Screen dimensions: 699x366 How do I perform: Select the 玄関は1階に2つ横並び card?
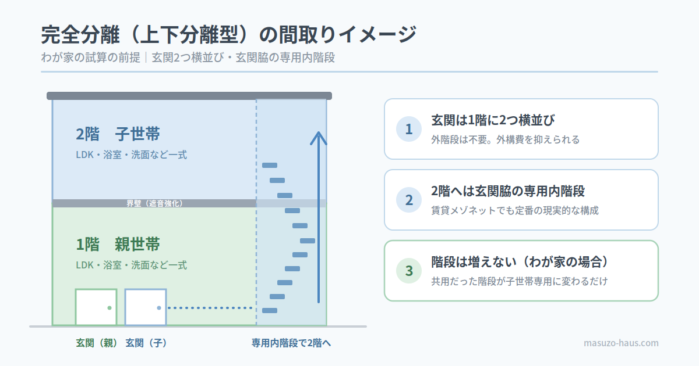521,129
